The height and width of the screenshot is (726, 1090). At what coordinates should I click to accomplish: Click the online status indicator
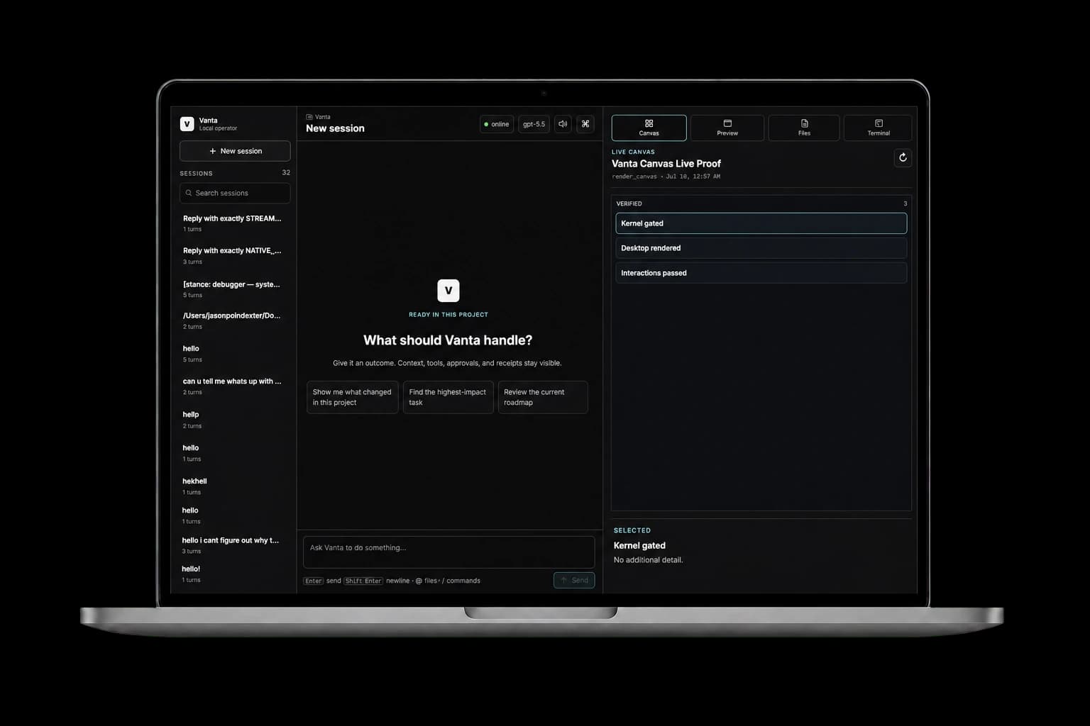[497, 124]
